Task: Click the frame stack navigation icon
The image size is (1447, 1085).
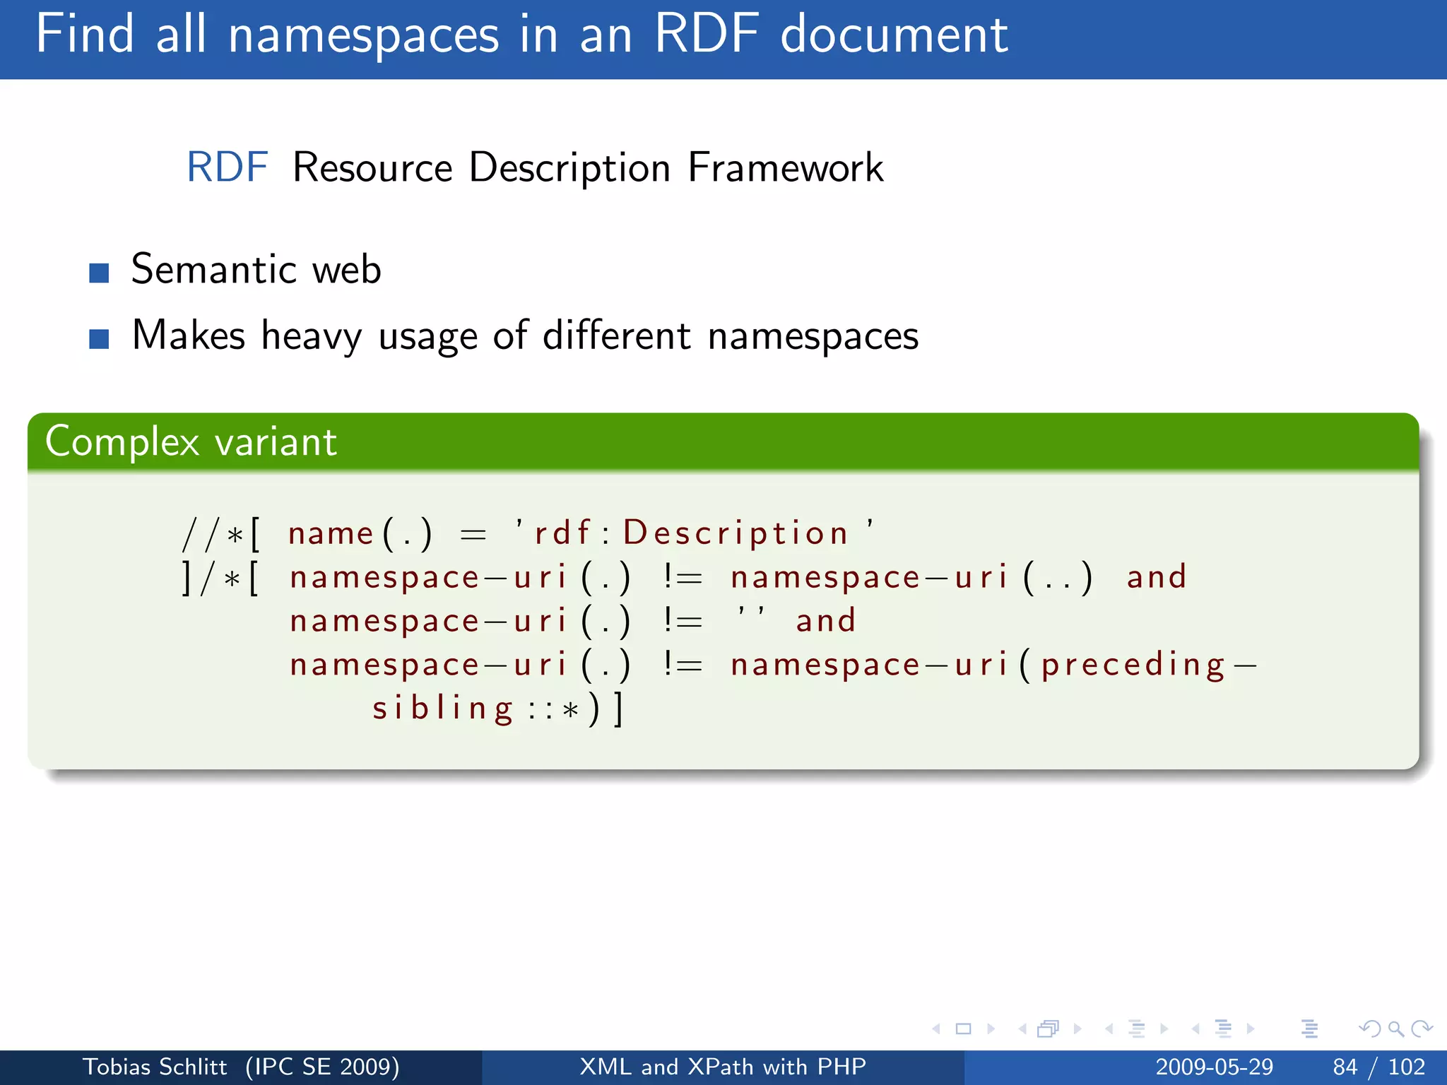Action: point(1049,1029)
